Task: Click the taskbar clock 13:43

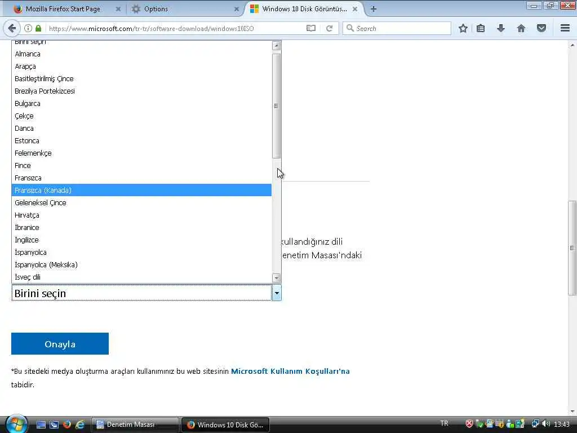Action: pos(562,424)
